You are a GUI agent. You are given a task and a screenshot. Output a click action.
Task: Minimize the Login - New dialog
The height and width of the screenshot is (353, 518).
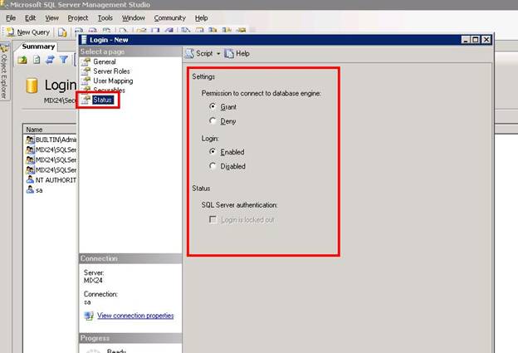(466, 40)
